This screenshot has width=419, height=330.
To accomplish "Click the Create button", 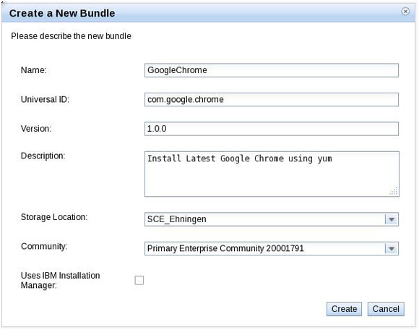I will tap(344, 309).
